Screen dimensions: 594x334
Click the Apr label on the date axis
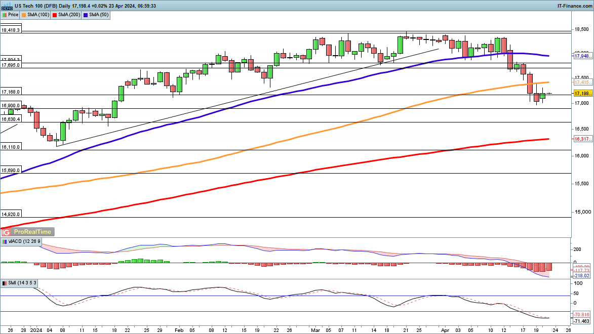point(445,330)
